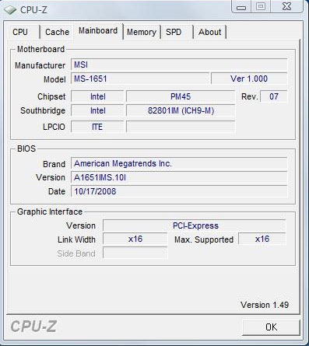Screen dimensions: 309x346
Task: Select the Model field MS-1651
Action: [x=140, y=79]
